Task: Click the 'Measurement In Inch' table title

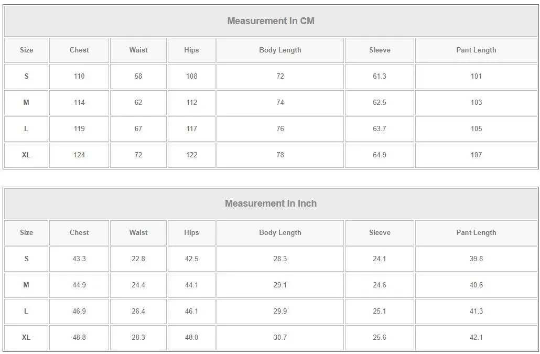Action: [x=271, y=203]
